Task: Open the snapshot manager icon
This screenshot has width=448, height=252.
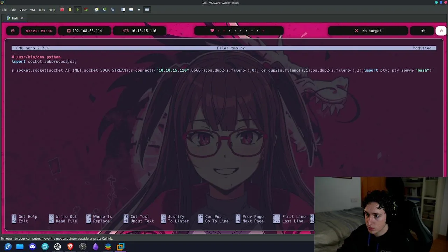Action: click(x=112, y=10)
